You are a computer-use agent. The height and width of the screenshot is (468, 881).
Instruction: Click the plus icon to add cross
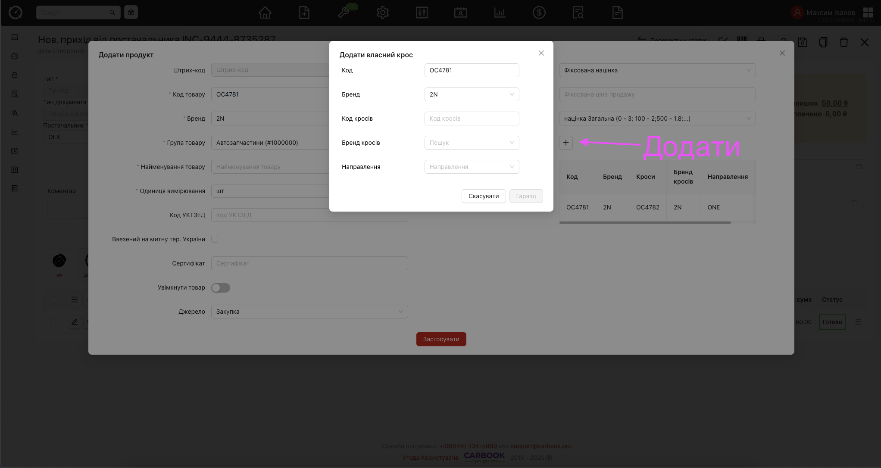coord(566,143)
